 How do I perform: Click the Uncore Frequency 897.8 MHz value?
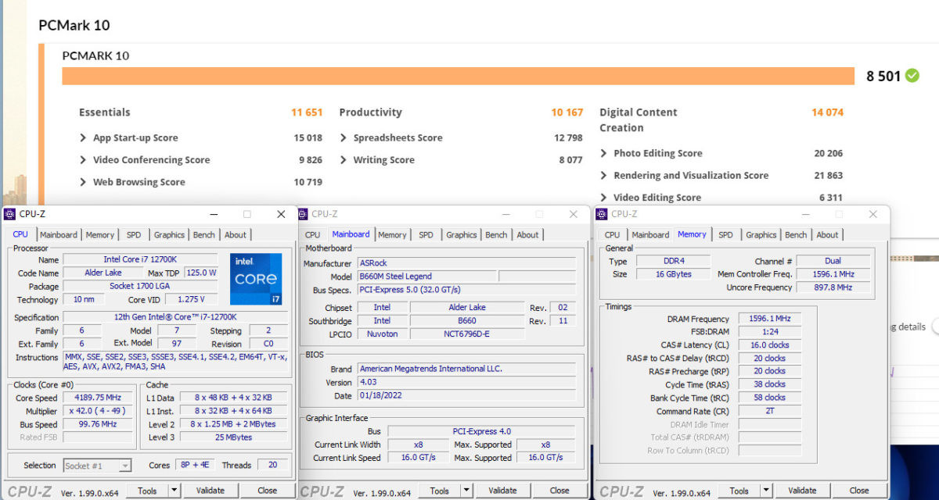(x=833, y=287)
